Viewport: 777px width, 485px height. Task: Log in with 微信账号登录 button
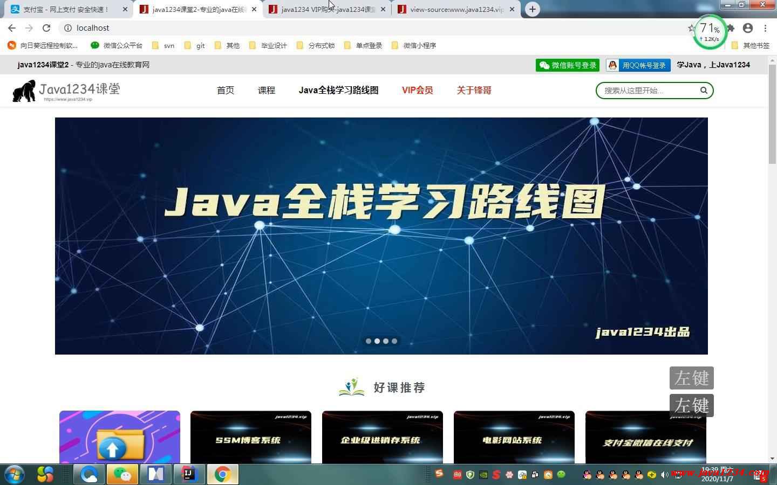pos(568,65)
